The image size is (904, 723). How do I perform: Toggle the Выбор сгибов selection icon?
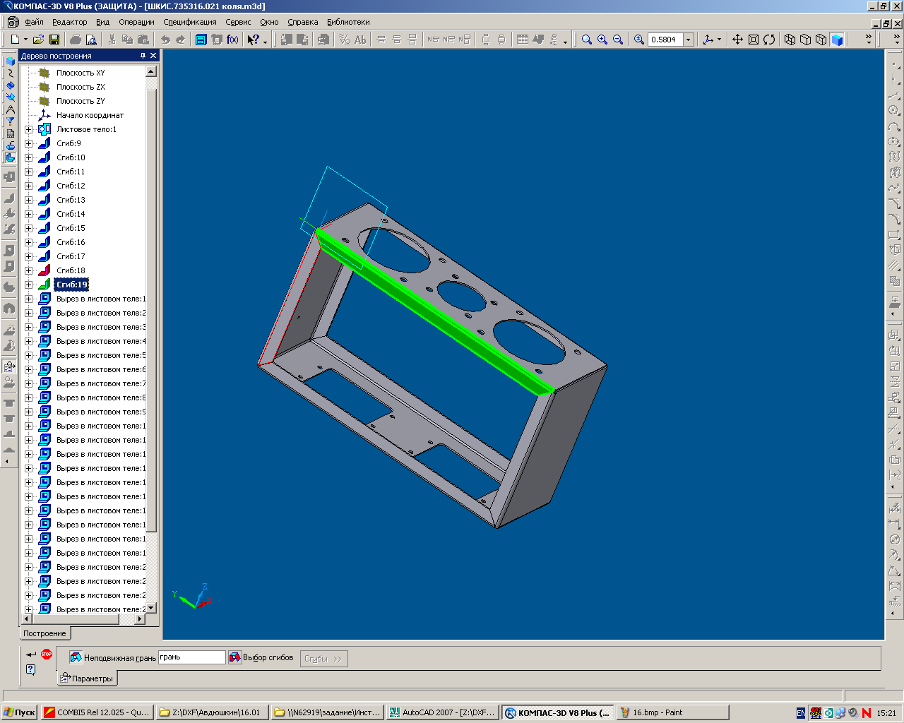[234, 657]
